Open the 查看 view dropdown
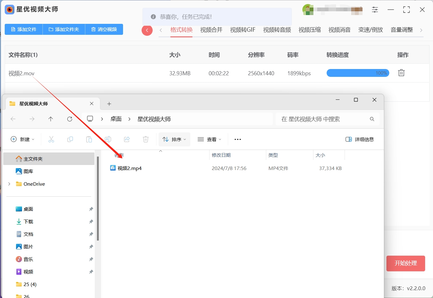 pyautogui.click(x=209, y=139)
